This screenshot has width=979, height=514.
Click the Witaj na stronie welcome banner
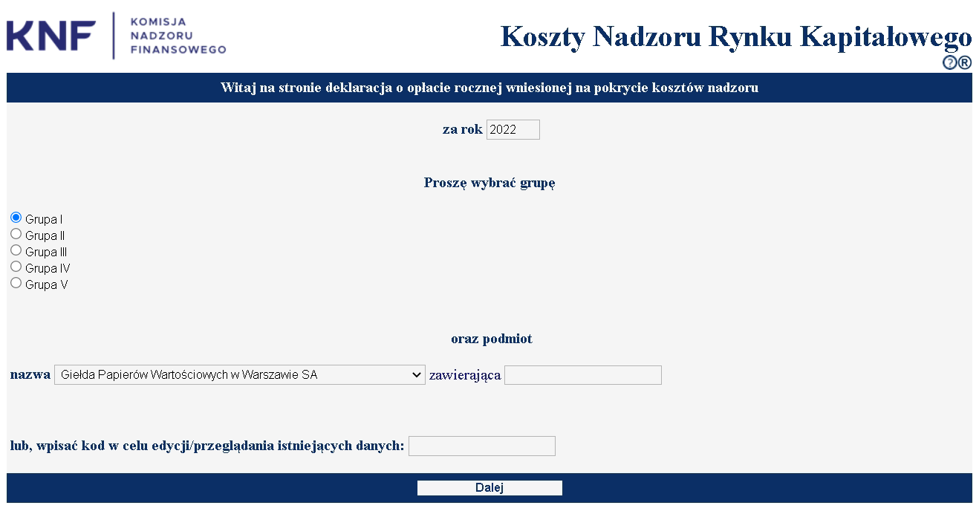tap(489, 88)
